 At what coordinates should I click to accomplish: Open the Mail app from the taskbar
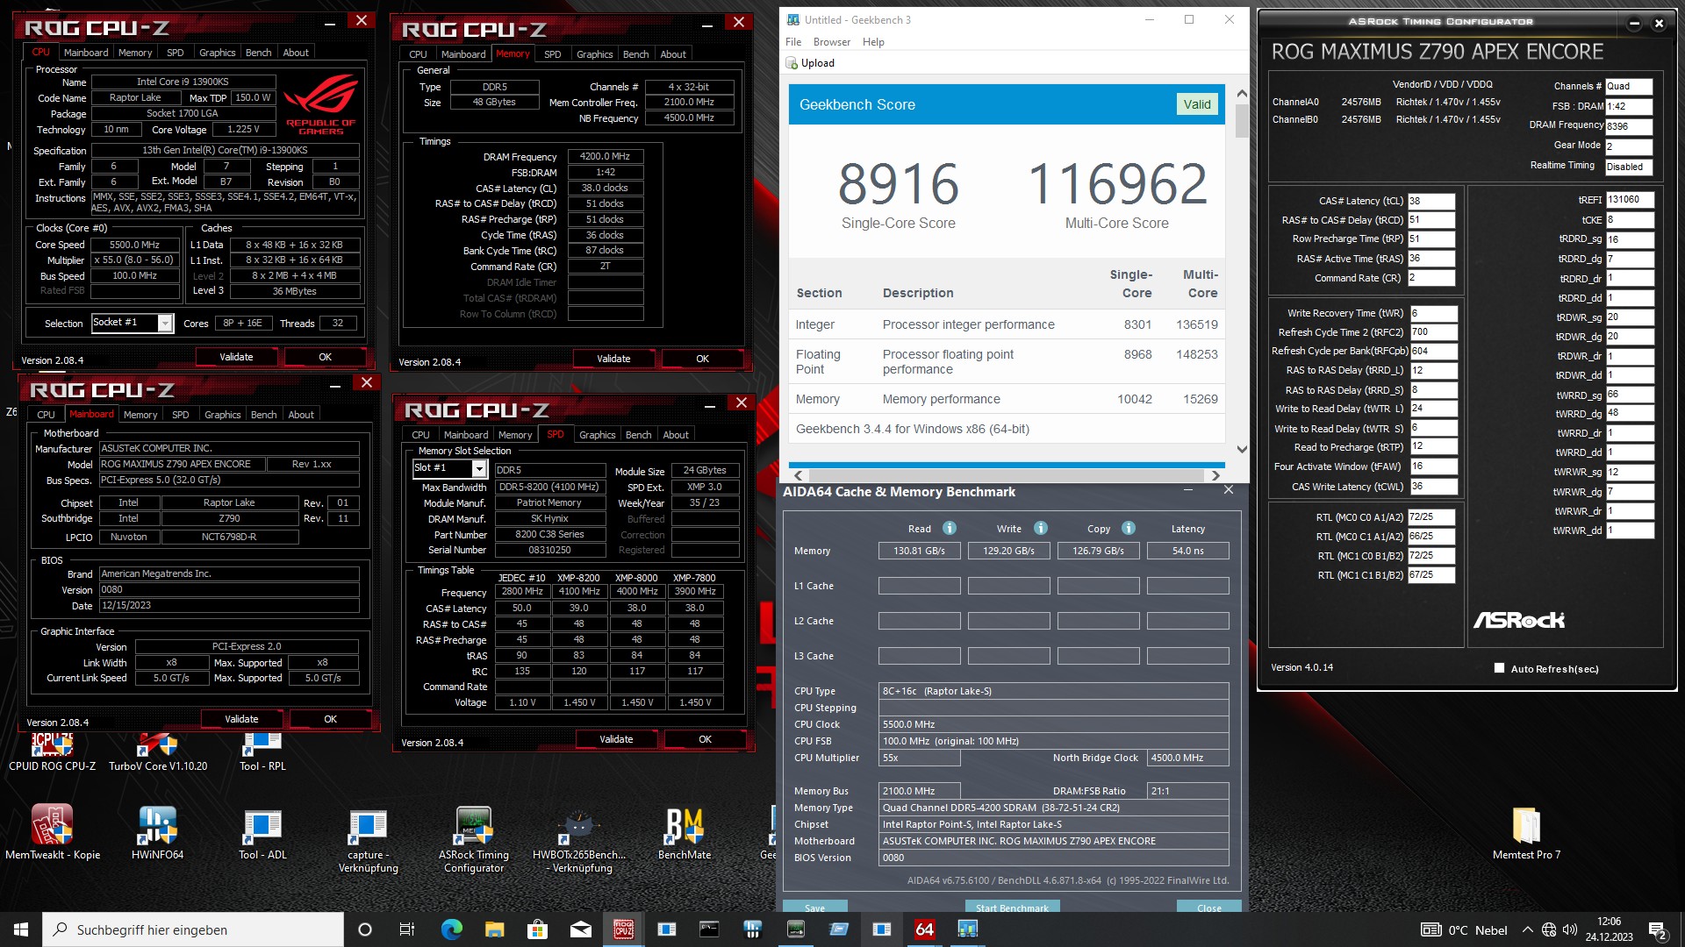[x=581, y=929]
